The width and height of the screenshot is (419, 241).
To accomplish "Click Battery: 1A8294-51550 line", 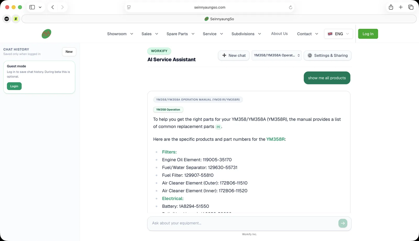I will pyautogui.click(x=185, y=206).
